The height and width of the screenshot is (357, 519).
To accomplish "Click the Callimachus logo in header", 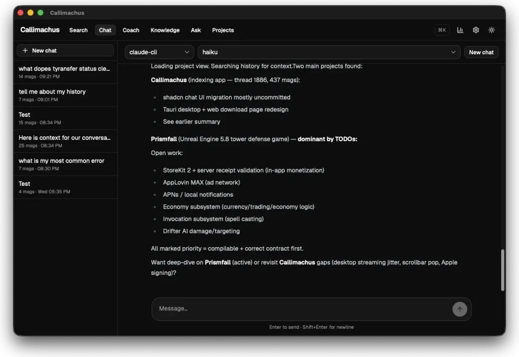I will [x=40, y=30].
